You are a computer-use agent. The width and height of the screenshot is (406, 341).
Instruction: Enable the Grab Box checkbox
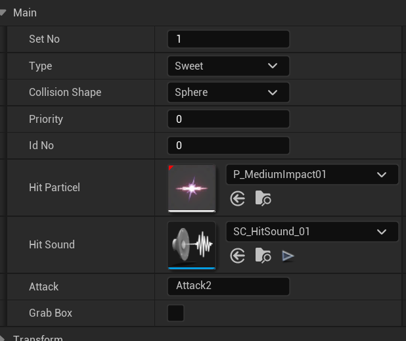(176, 313)
